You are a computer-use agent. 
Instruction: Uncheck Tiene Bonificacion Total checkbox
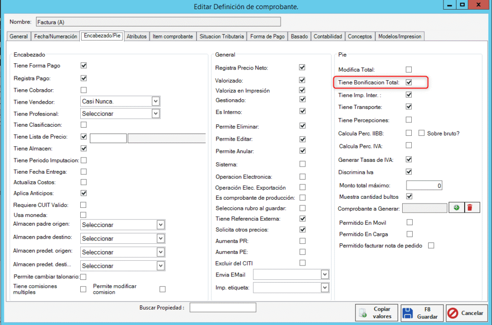click(x=409, y=83)
